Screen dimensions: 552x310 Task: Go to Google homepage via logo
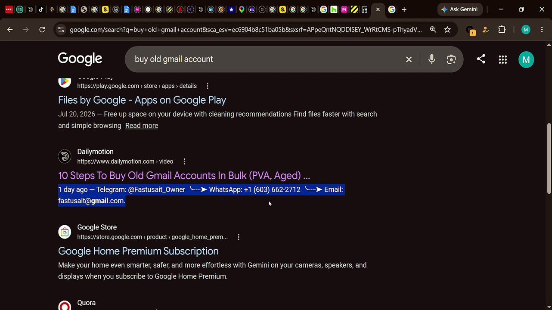(80, 59)
